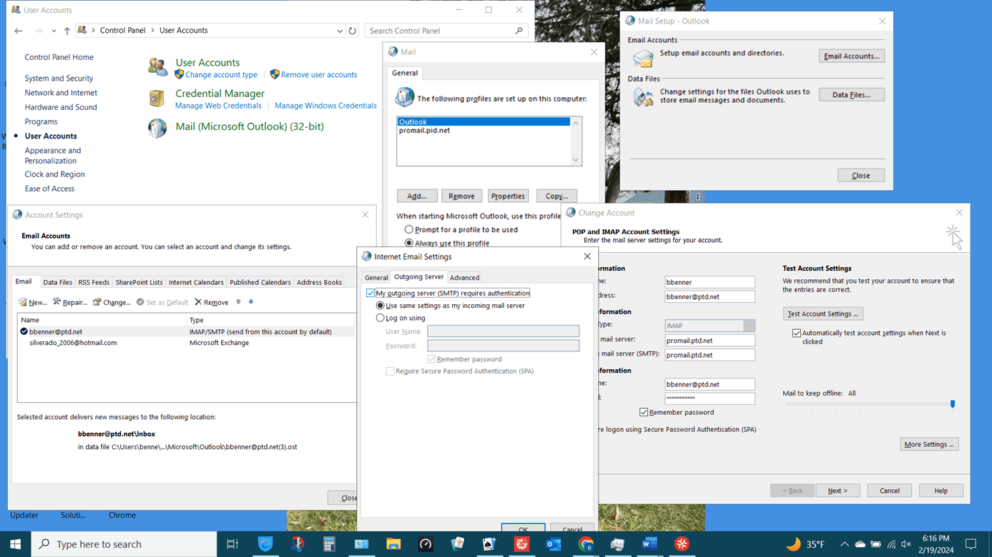Toggle Automatically test account settings checkbox
Image resolution: width=992 pixels, height=557 pixels.
coord(796,333)
